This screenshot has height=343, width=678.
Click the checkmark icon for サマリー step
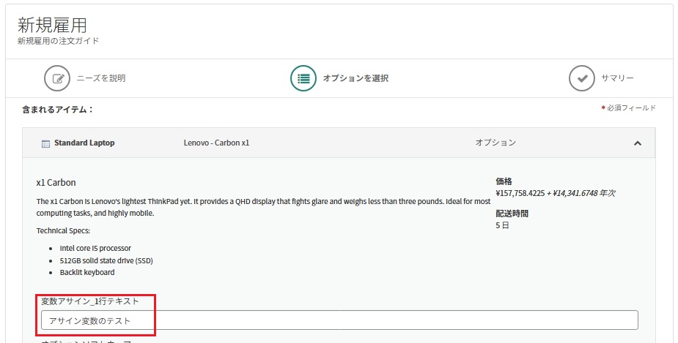[581, 78]
